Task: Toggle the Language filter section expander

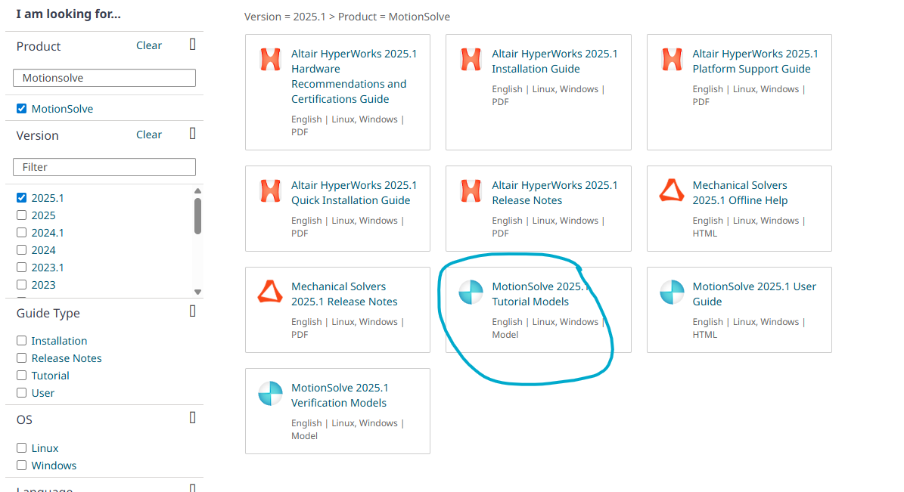Action: tap(193, 488)
